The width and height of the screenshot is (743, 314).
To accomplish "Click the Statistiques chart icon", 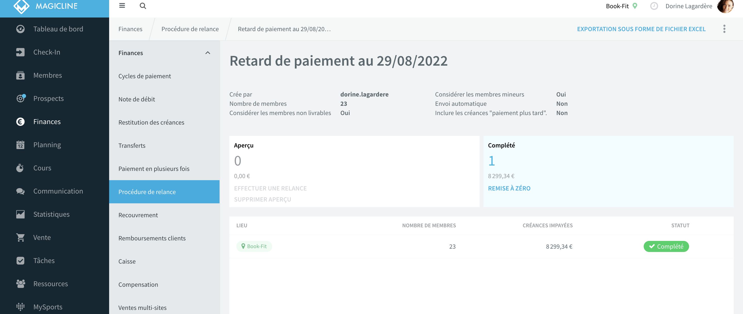I will [x=20, y=214].
